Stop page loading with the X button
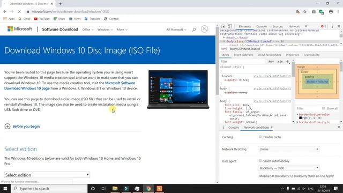This screenshot has width=343, height=193. pyautogui.click(x=19, y=12)
